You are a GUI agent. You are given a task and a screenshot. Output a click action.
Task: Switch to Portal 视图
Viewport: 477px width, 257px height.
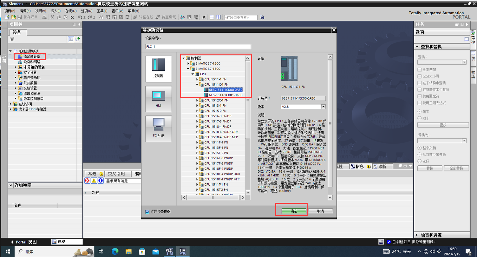click(x=24, y=242)
